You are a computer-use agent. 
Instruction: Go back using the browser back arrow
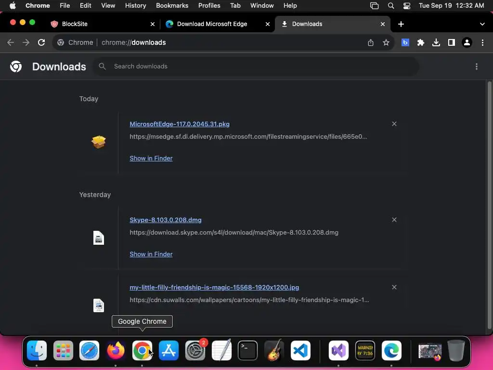(11, 42)
